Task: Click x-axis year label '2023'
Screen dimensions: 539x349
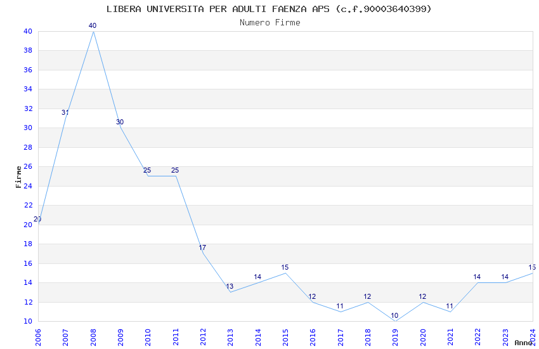Action: (x=505, y=337)
